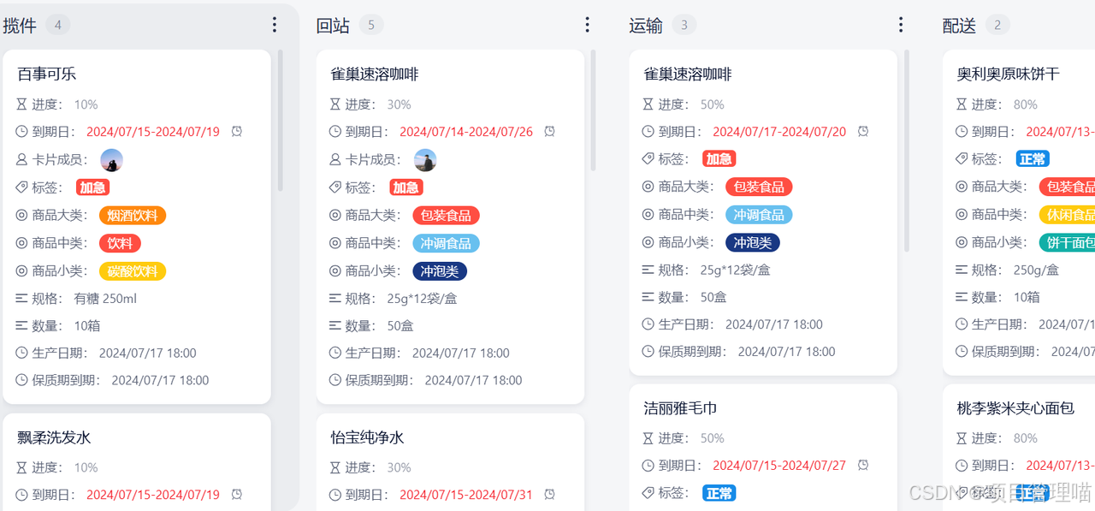Click the alarm icon on 飘柔洗发水 due date

(237, 495)
